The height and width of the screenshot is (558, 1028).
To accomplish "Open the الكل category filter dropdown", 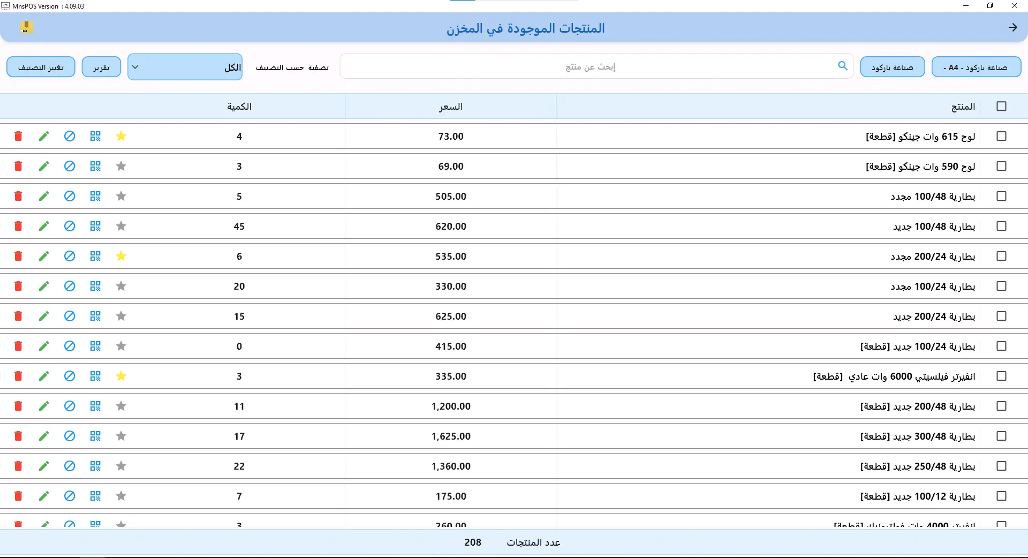I will pos(185,66).
